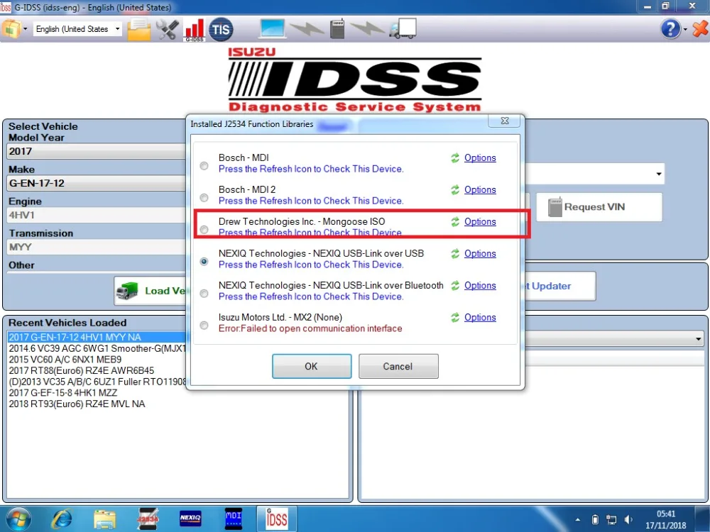Click the IDSS interface device icon in toolbar
The height and width of the screenshot is (532, 710).
click(337, 29)
